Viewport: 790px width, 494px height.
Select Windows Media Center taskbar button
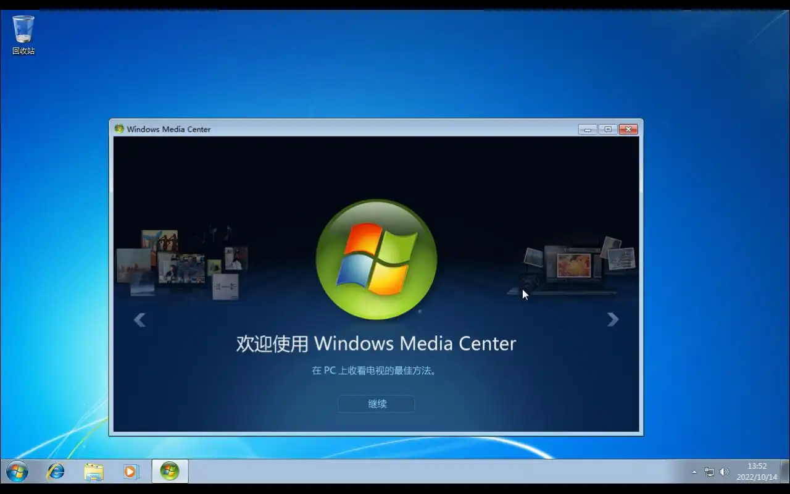pyautogui.click(x=170, y=471)
